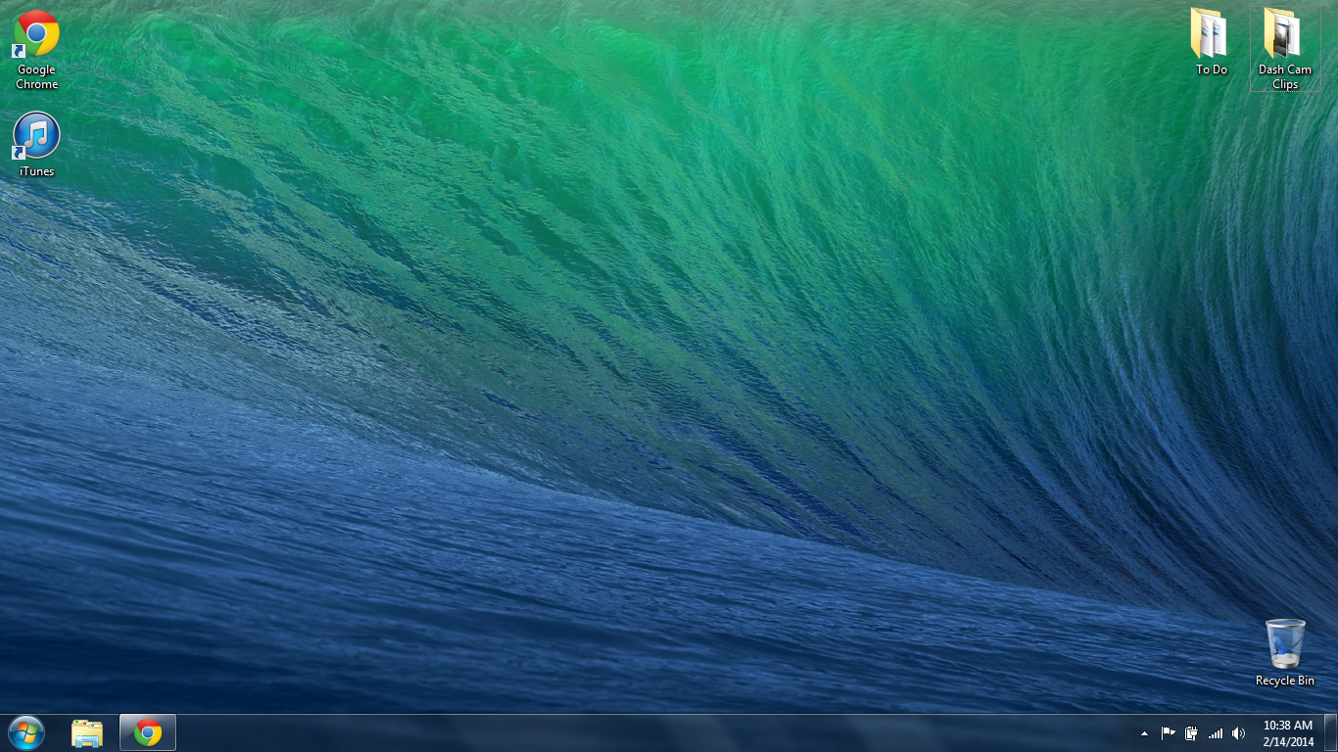Click the battery power tray icon
Viewport: 1338px width, 752px height.
(x=1191, y=733)
